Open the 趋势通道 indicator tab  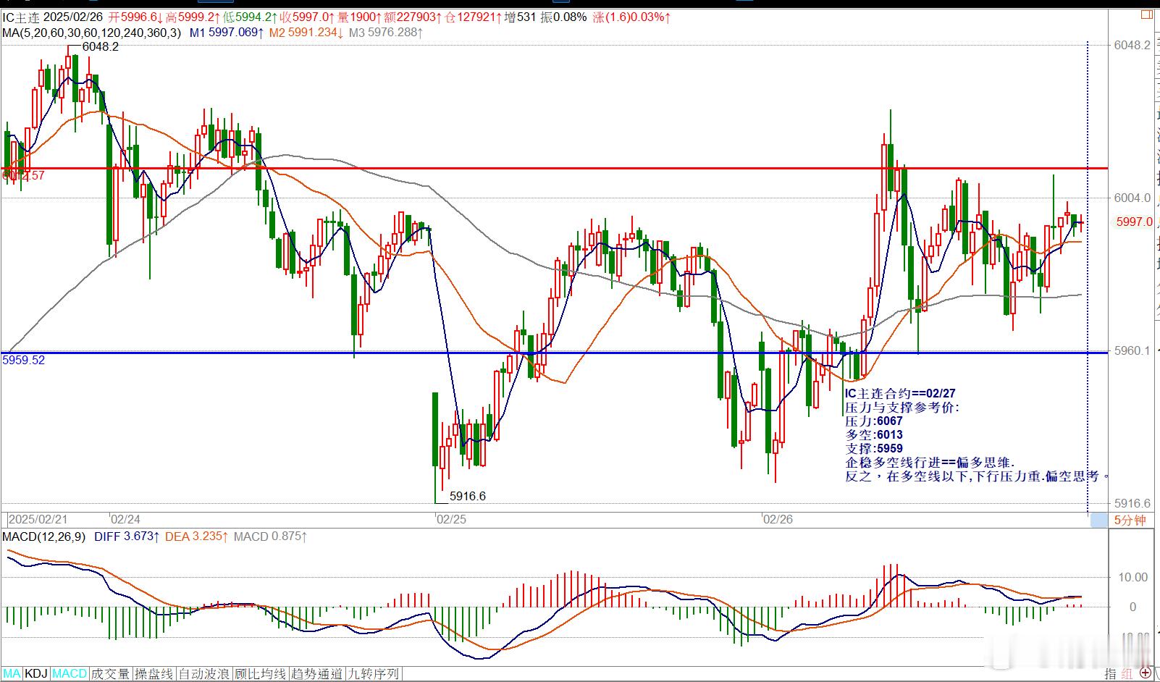click(316, 674)
